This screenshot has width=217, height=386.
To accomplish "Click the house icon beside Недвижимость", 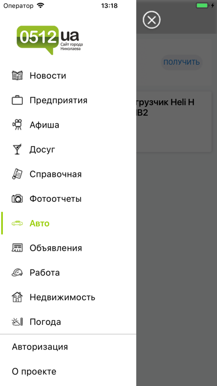I will [17, 297].
